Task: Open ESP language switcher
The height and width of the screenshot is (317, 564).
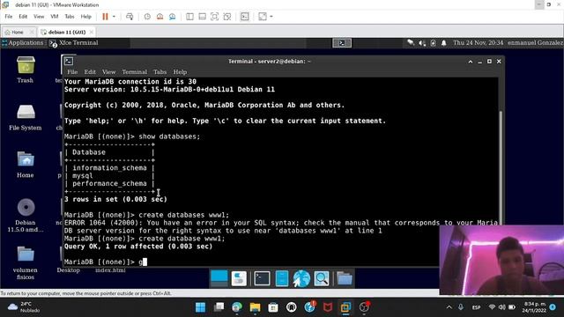Action: click(x=476, y=307)
